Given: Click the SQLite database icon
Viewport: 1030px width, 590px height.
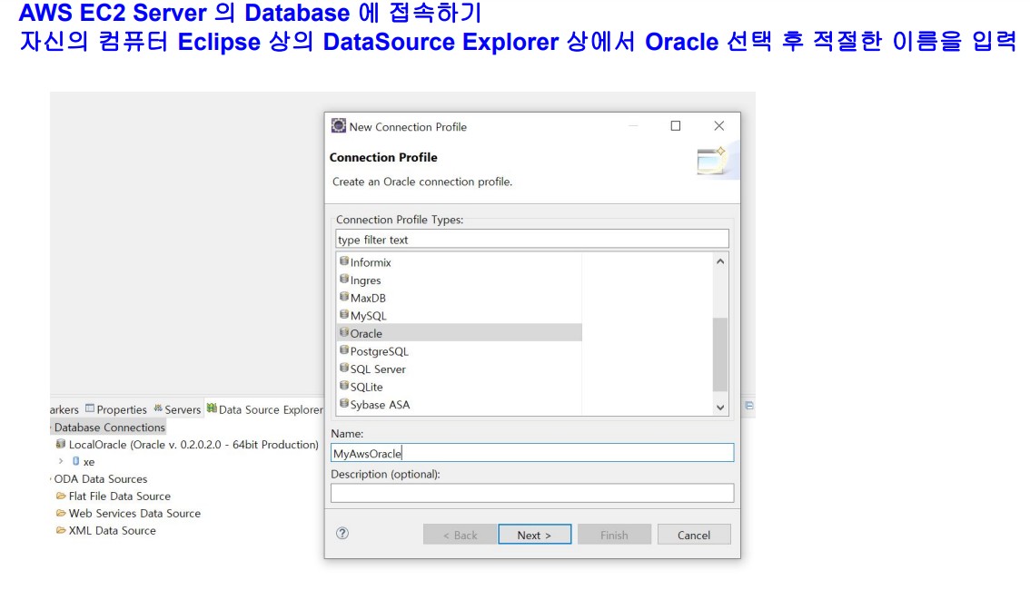Looking at the screenshot, I should [343, 385].
